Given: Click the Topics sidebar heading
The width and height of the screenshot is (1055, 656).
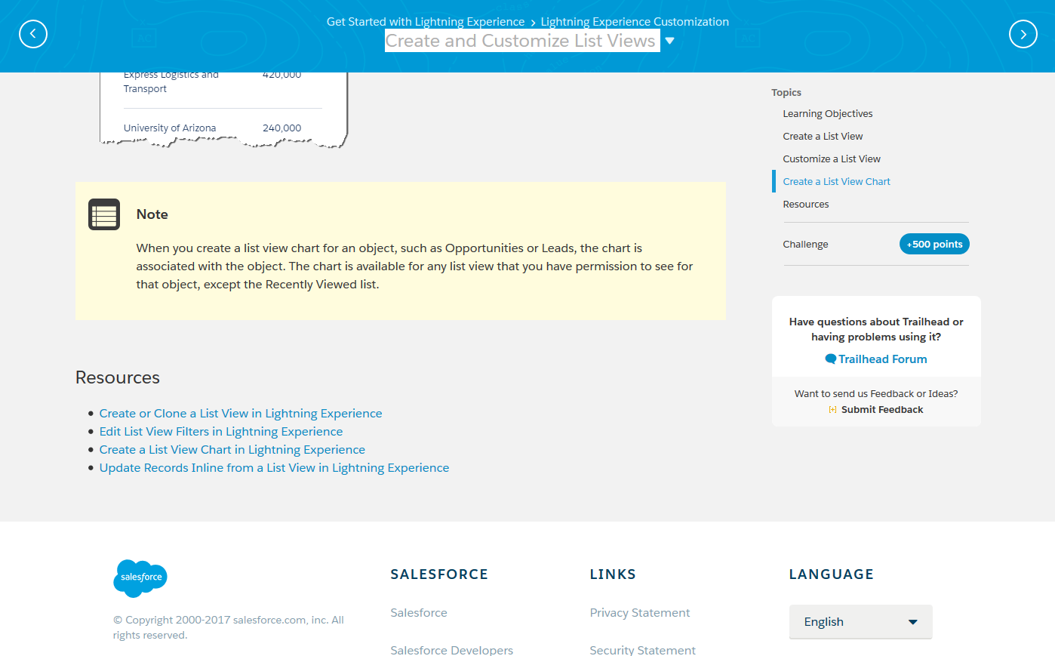Looking at the screenshot, I should [786, 93].
